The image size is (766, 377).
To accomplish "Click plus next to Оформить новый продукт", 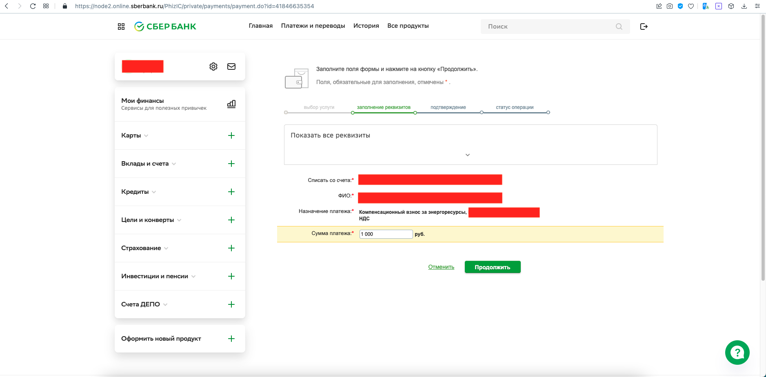I will click(231, 339).
